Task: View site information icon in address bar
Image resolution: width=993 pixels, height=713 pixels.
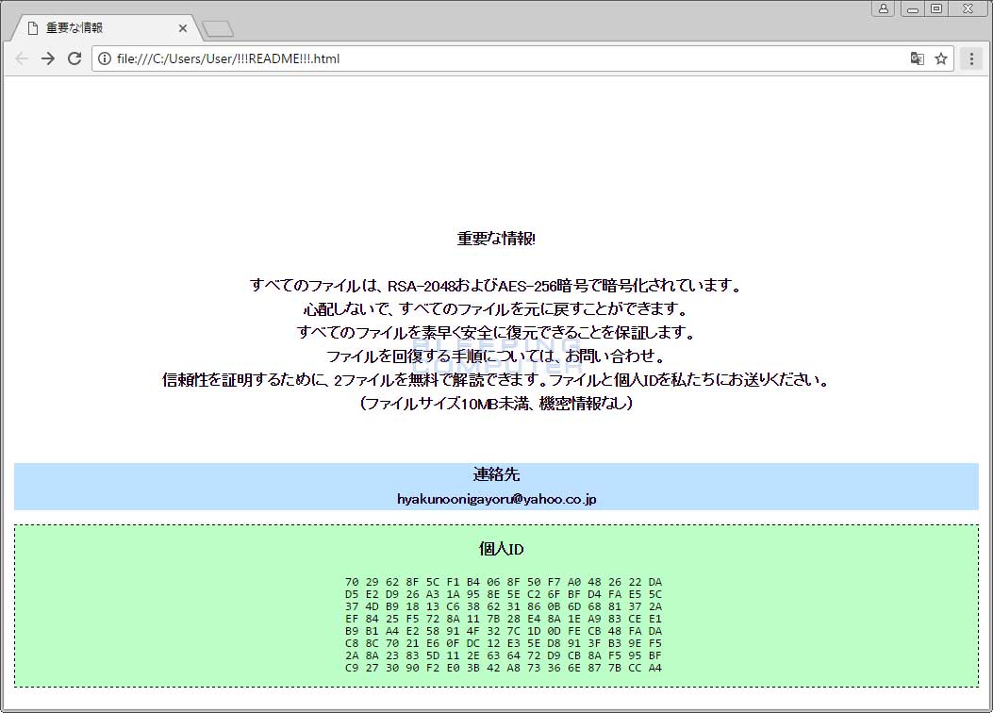Action: coord(105,58)
